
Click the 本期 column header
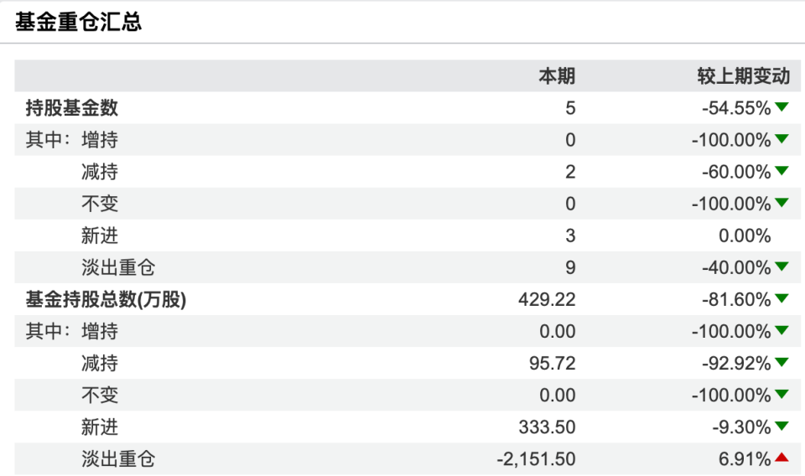pyautogui.click(x=557, y=76)
